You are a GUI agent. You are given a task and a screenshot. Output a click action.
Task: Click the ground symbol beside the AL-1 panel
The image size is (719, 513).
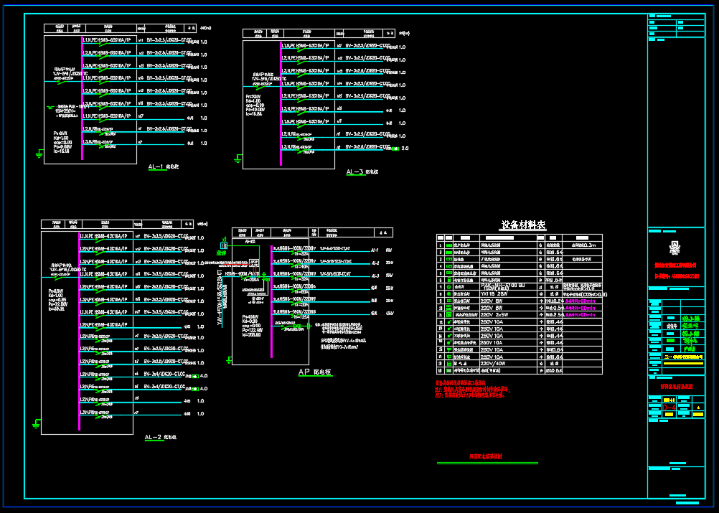(x=39, y=152)
